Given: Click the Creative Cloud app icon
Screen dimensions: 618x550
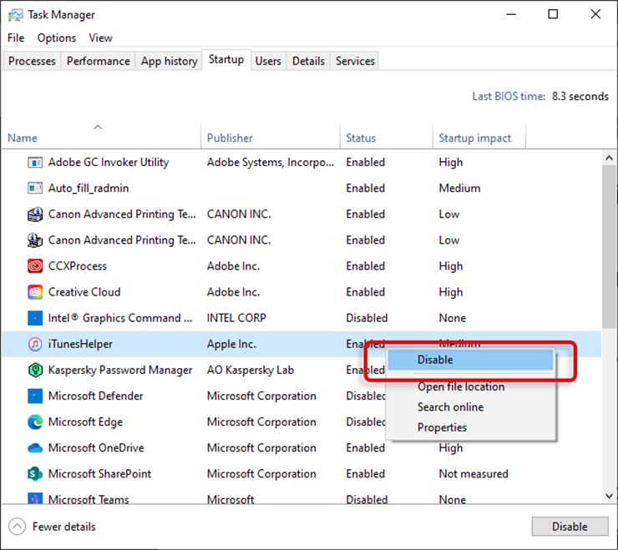Looking at the screenshot, I should pyautogui.click(x=35, y=292).
